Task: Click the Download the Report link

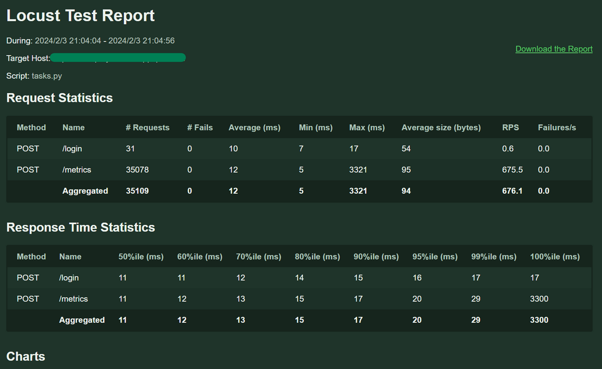Action: click(x=554, y=49)
